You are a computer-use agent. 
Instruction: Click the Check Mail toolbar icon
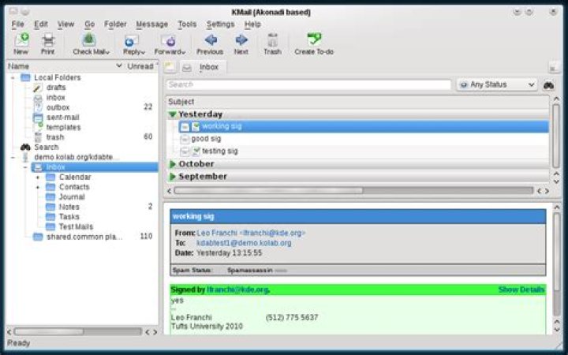pos(88,40)
